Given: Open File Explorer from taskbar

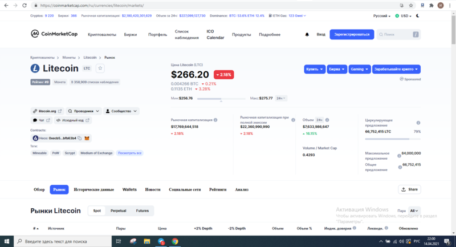Looking at the screenshot, I should pyautogui.click(x=147, y=241).
